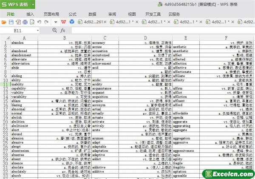The width and height of the screenshot is (255, 179).
Task: Select column F header
Action: (227, 38)
